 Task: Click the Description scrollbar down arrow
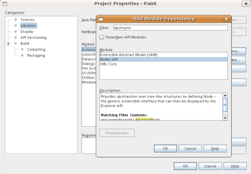pyautogui.click(x=225, y=118)
